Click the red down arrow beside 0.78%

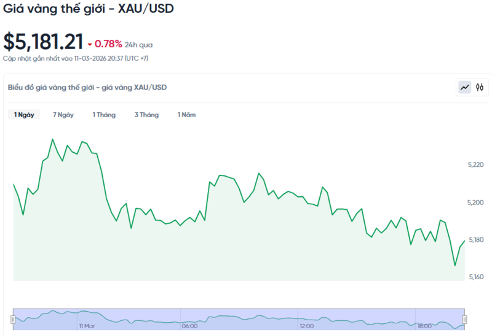coord(90,45)
